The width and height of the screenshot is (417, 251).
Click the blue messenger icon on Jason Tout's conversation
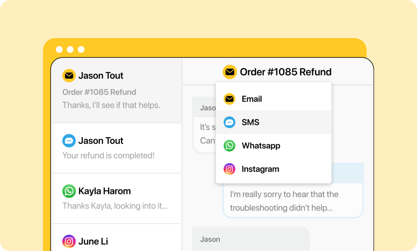(69, 141)
